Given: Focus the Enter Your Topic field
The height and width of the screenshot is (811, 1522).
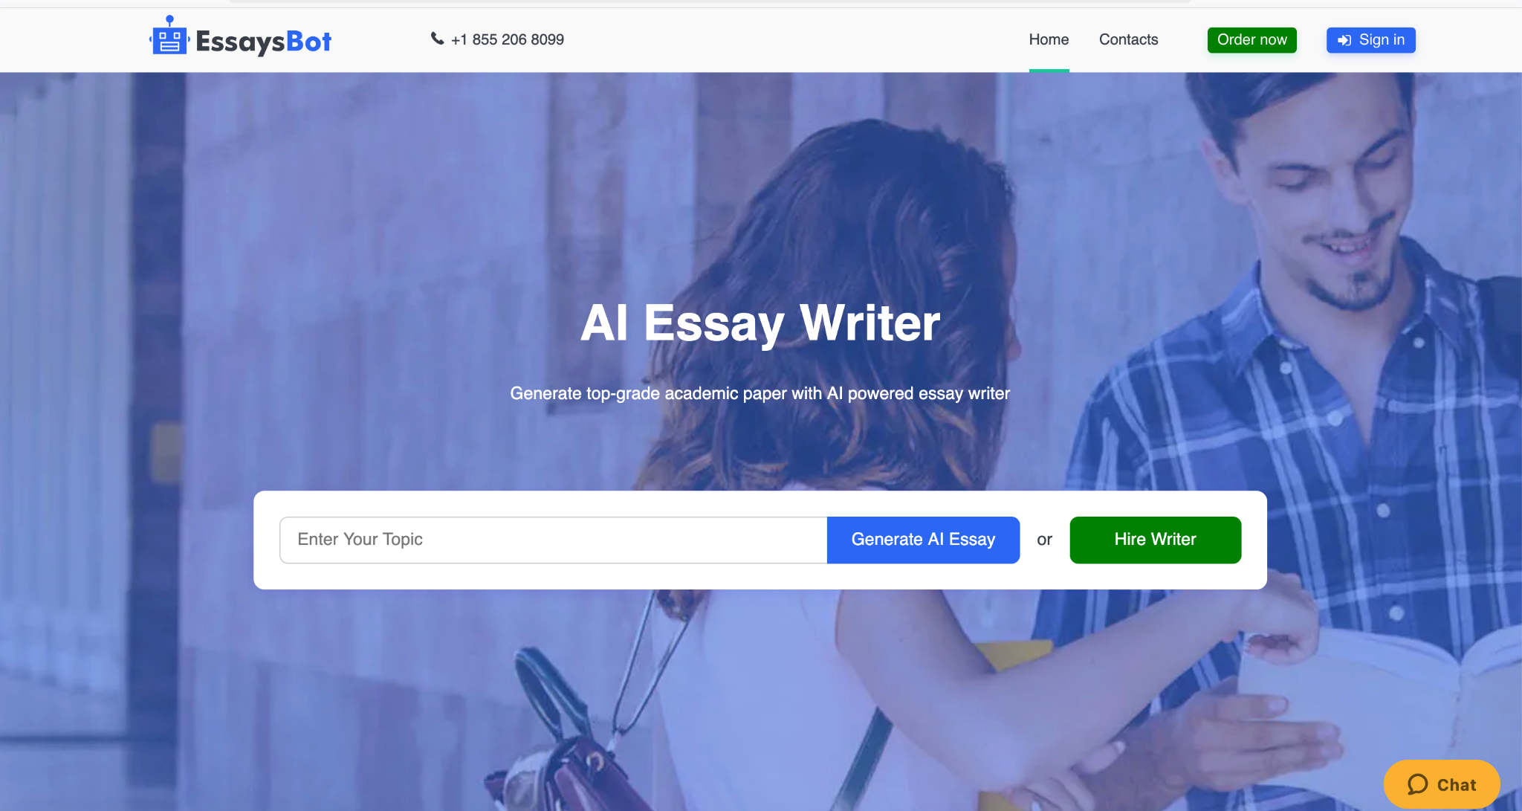Looking at the screenshot, I should [553, 540].
